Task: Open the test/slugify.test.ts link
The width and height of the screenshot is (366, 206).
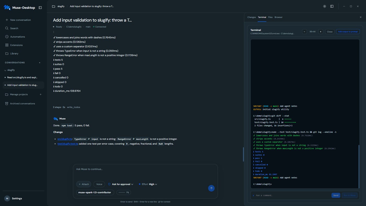Action: (68, 144)
